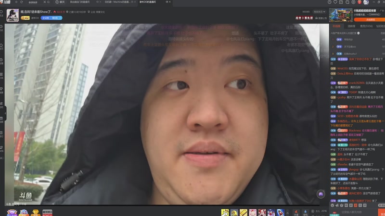The height and width of the screenshot is (216, 385).
Task: Select the 钻石粉丝 tab
Action: point(381,26)
